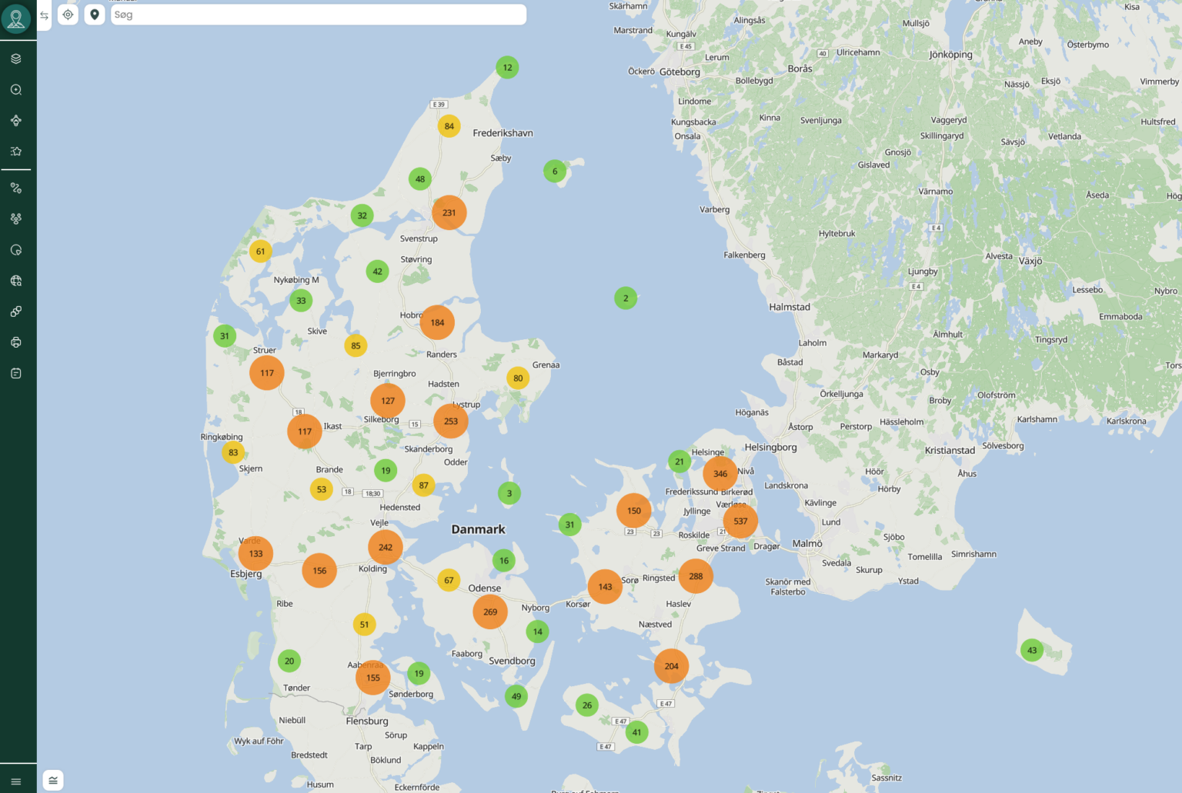The width and height of the screenshot is (1182, 793).
Task: Open the hamburger menu at sidebar bottom
Action: [16, 780]
